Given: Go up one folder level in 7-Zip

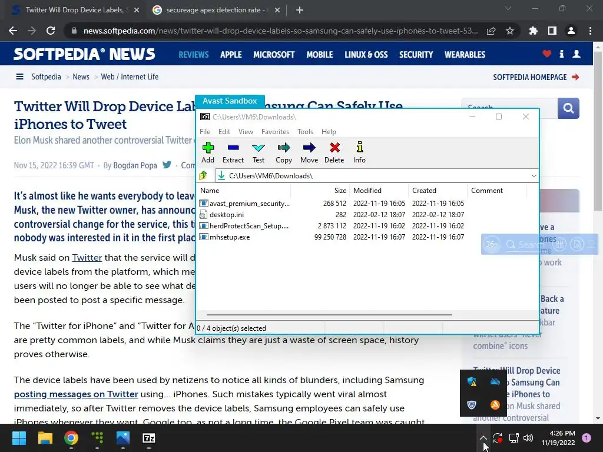Looking at the screenshot, I should coord(203,175).
